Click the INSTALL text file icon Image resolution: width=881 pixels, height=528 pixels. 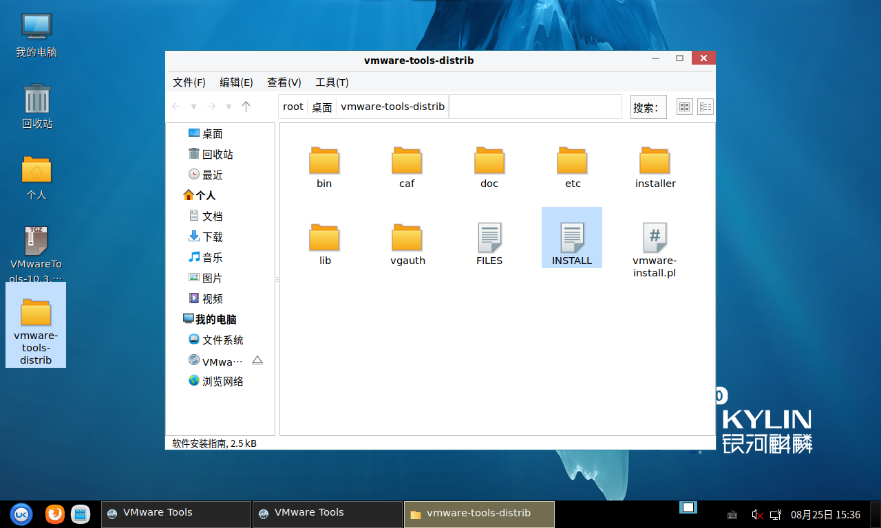pyautogui.click(x=572, y=237)
